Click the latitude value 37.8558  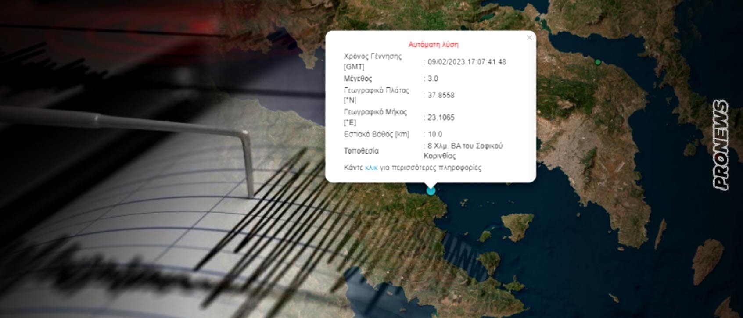pyautogui.click(x=441, y=95)
